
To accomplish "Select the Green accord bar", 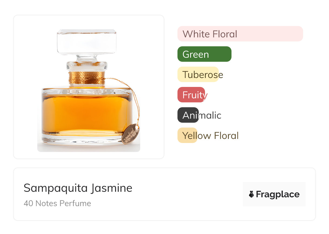I will (204, 54).
